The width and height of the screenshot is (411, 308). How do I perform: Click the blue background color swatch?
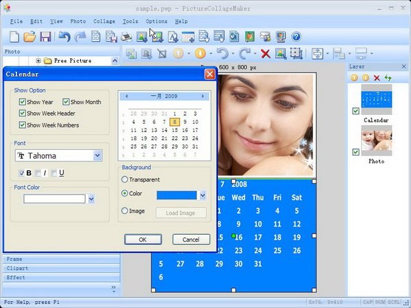click(x=176, y=195)
